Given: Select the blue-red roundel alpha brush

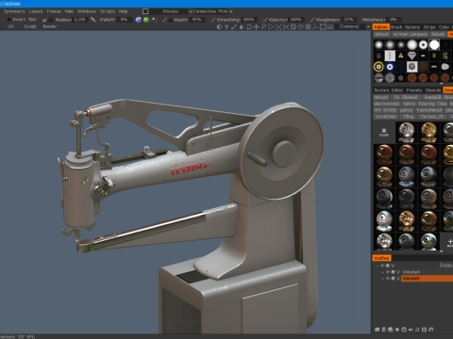Looking at the screenshot, I should pyautogui.click(x=390, y=67).
